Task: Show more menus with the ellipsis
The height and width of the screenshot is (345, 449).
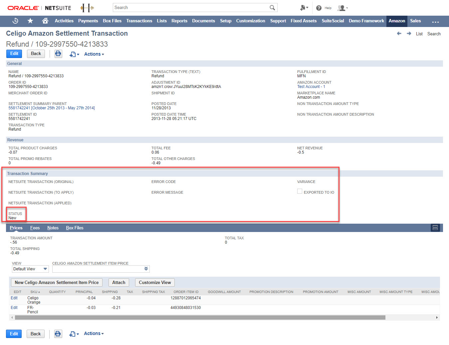Action: tap(435, 21)
